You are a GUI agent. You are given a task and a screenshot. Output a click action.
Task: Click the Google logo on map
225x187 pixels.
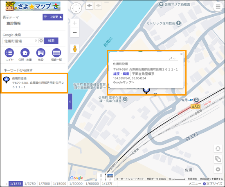pyautogui.click(x=76, y=178)
